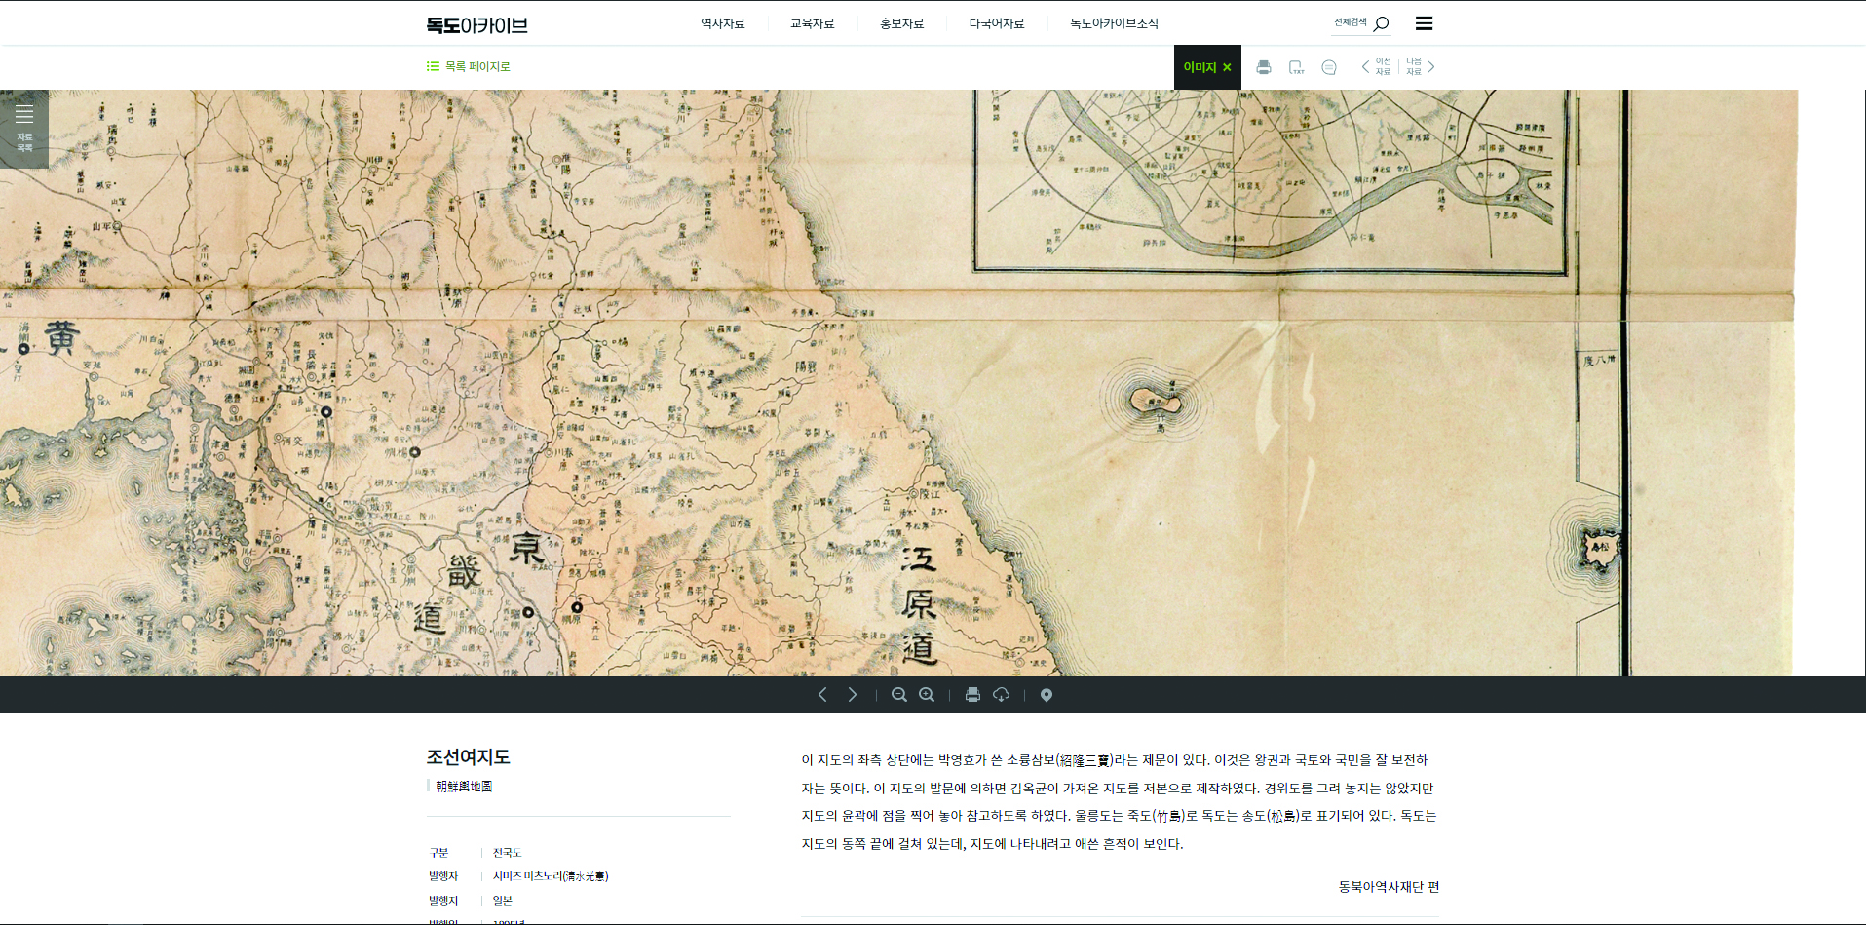Viewport: 1866px width, 925px height.
Task: Click the location pin icon
Action: pyautogui.click(x=1047, y=695)
